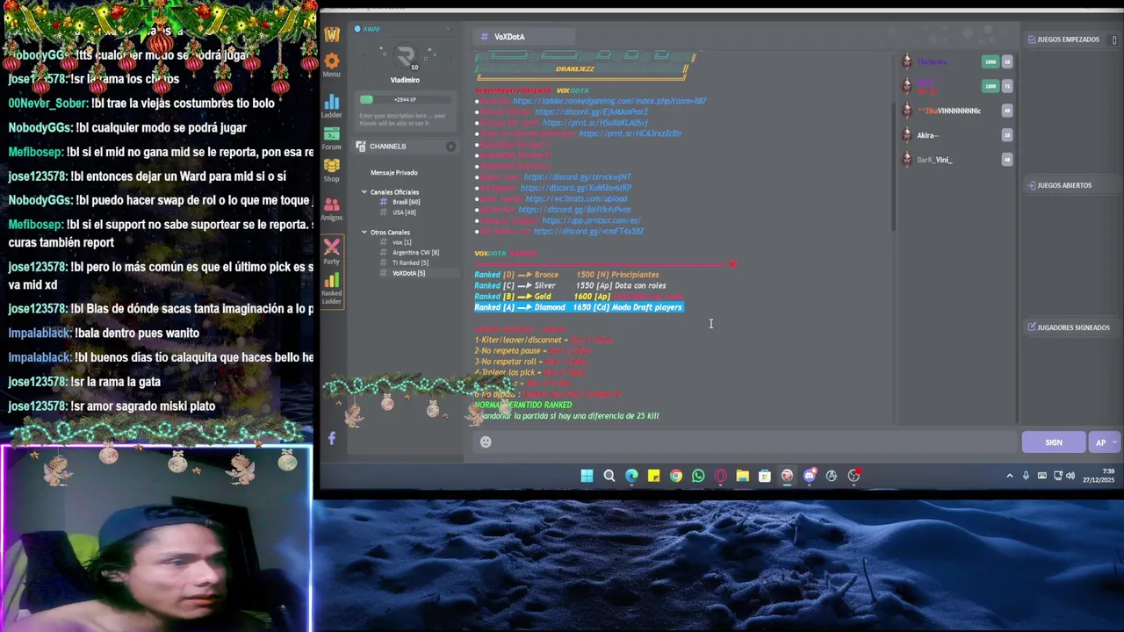Open File Explorer from taskbar
This screenshot has width=1124, height=632.
743,476
